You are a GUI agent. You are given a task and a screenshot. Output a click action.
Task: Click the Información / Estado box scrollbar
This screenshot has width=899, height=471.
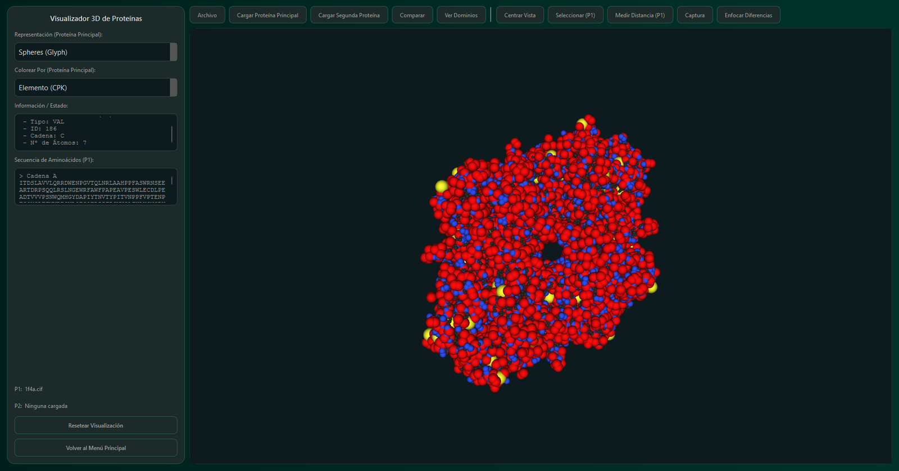[172, 134]
